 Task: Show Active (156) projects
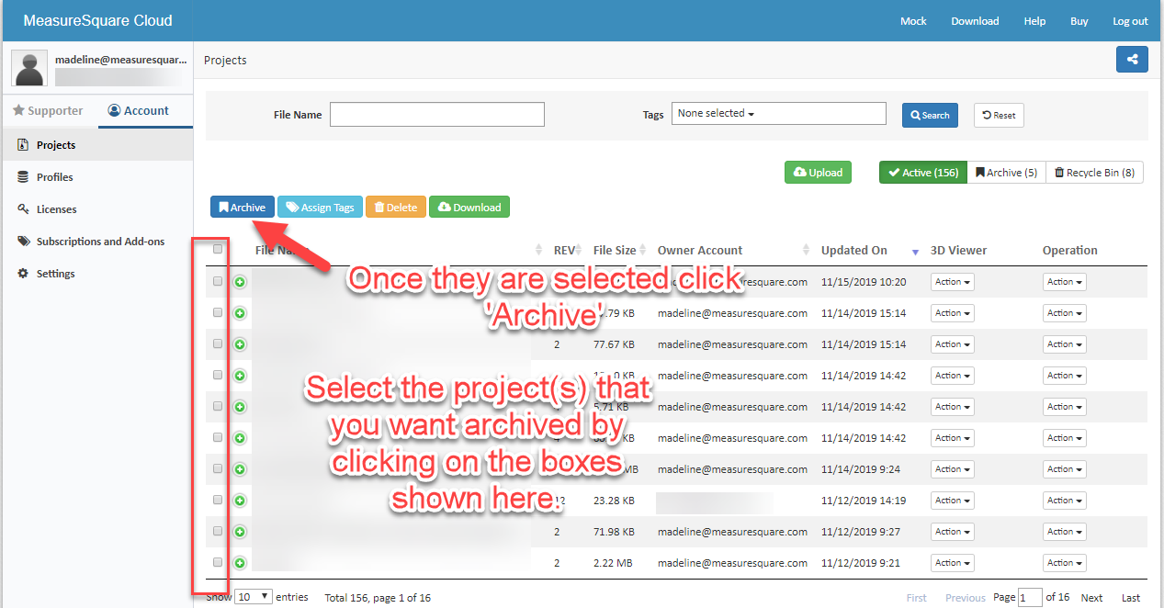922,173
